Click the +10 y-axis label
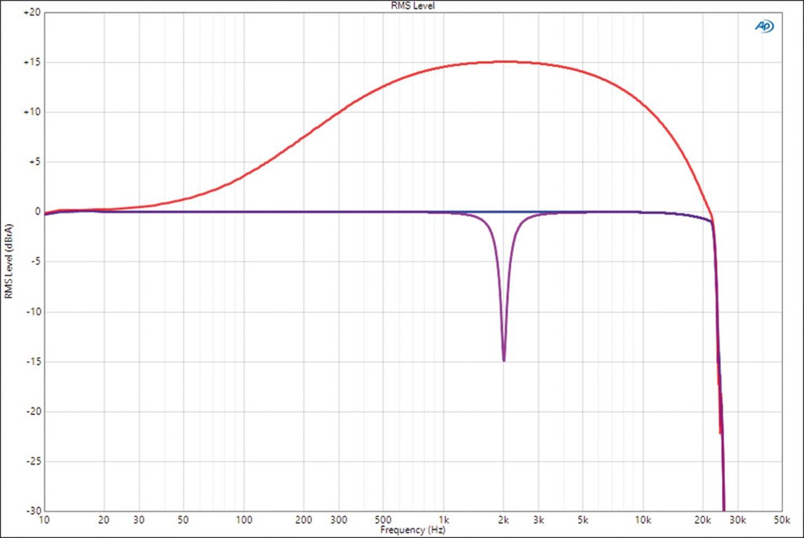Screen dimensions: 804x538 [x=32, y=112]
